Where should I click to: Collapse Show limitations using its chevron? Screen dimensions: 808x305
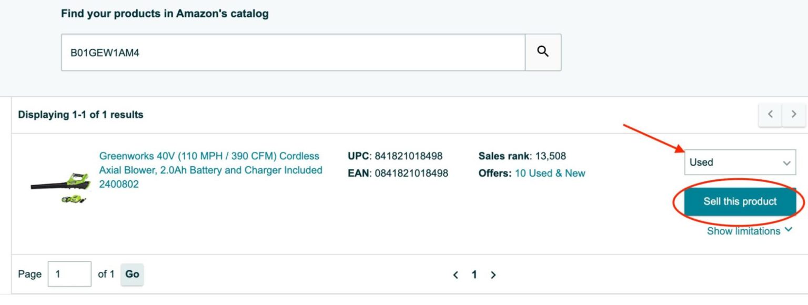coord(787,229)
